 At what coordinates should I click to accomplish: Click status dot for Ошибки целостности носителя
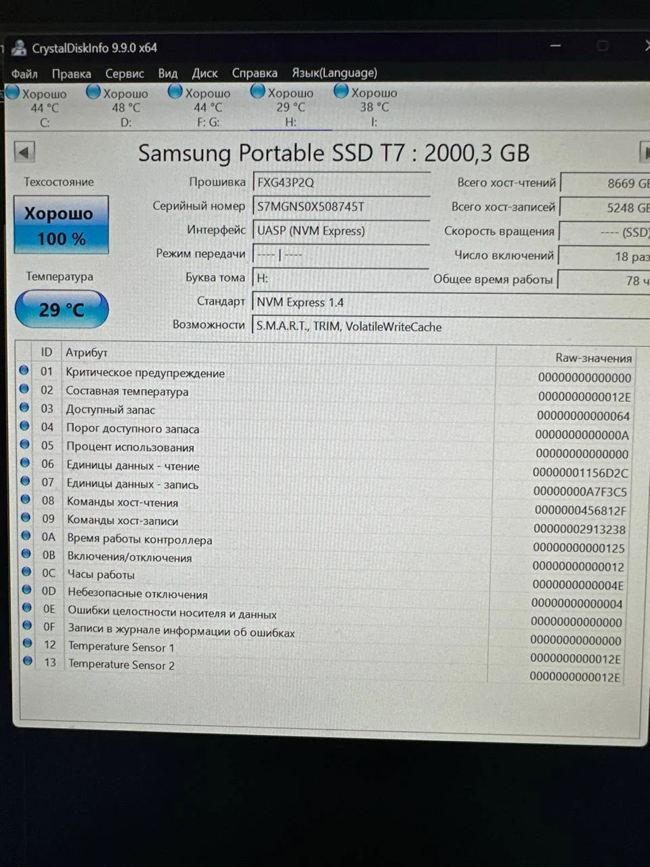27,608
